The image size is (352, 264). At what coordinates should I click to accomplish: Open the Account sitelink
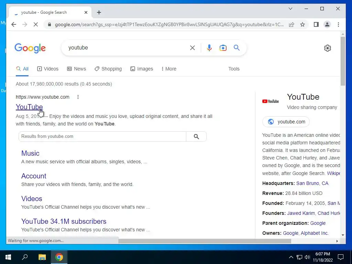34,176
